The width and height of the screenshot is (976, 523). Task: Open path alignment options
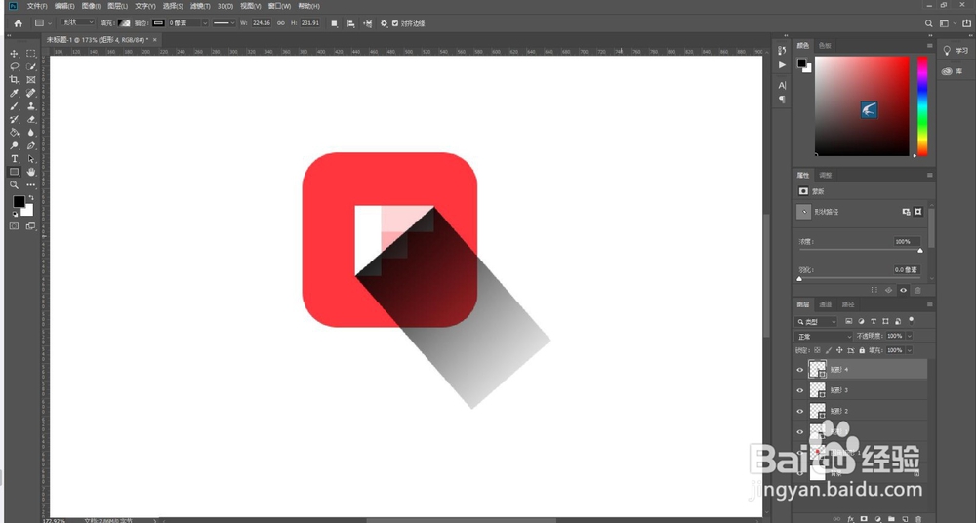pyautogui.click(x=351, y=23)
